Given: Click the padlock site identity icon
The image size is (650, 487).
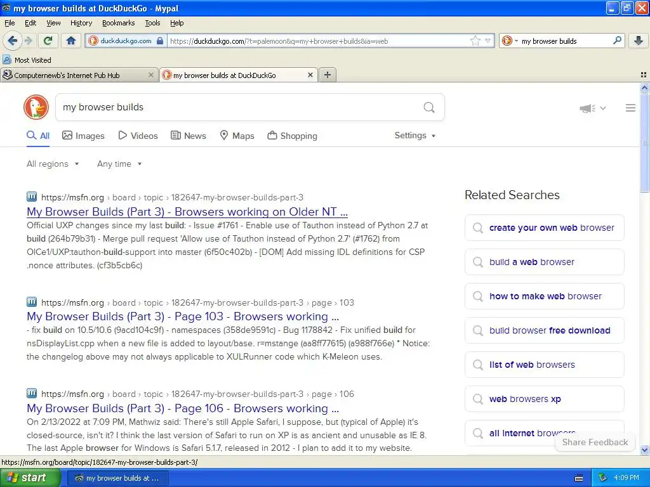Looking at the screenshot, I should (x=160, y=41).
